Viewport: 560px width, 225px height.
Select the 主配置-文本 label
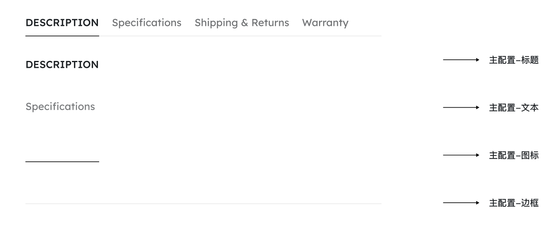[x=514, y=108]
